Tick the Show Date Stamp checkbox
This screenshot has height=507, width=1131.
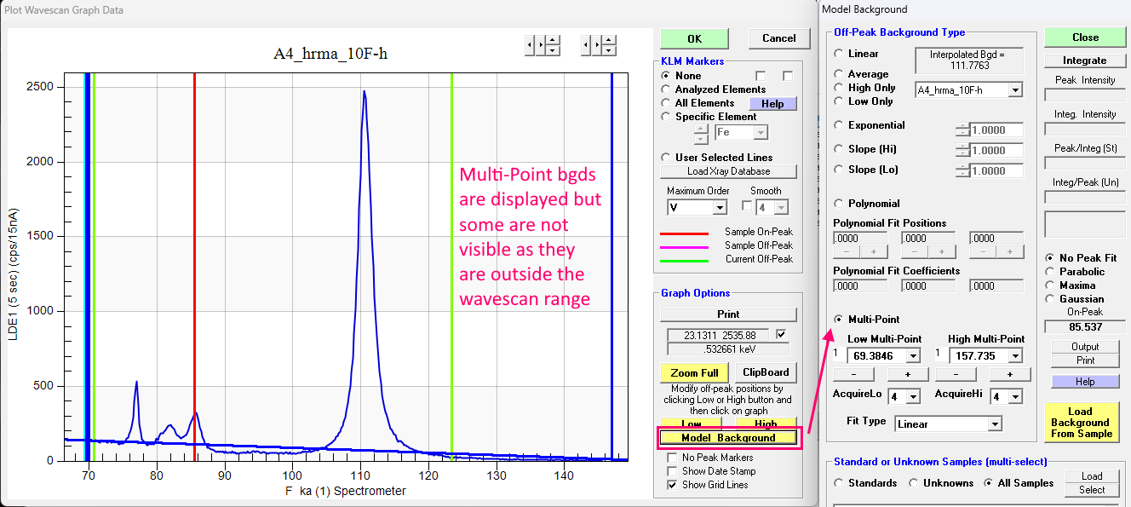click(674, 471)
